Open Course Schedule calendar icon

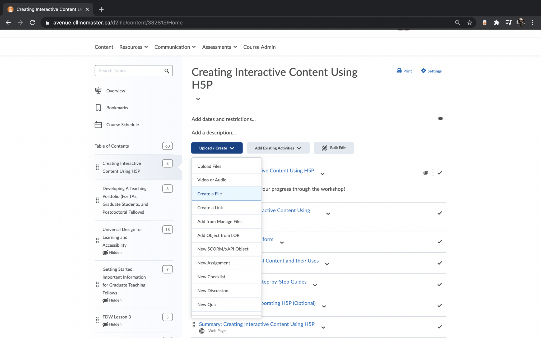pyautogui.click(x=98, y=124)
